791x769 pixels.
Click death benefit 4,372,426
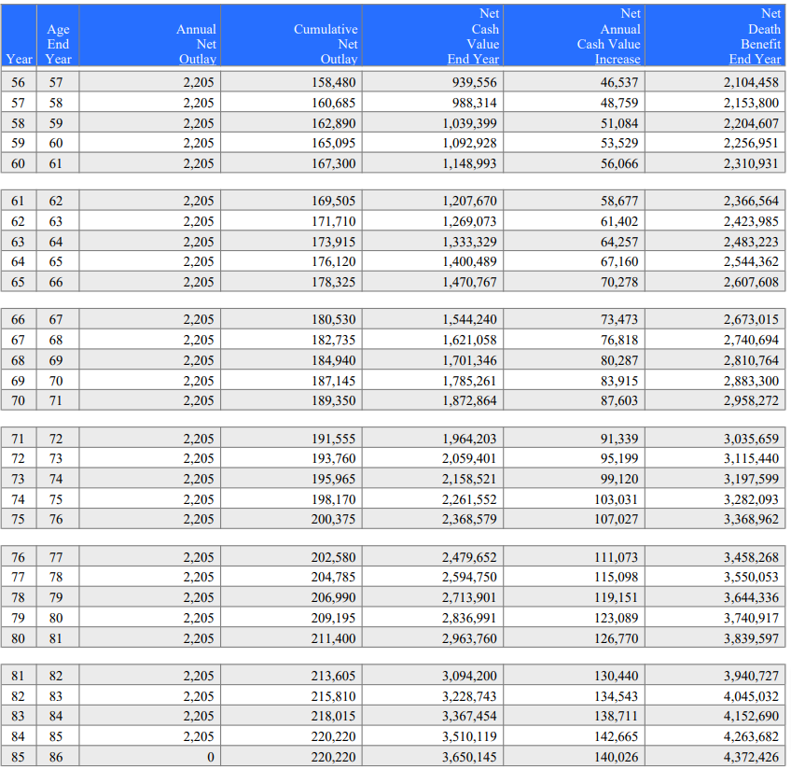tap(751, 757)
